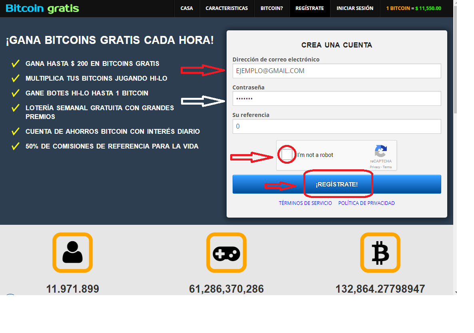Select the REGÍSTRATE navigation tab

click(x=310, y=8)
